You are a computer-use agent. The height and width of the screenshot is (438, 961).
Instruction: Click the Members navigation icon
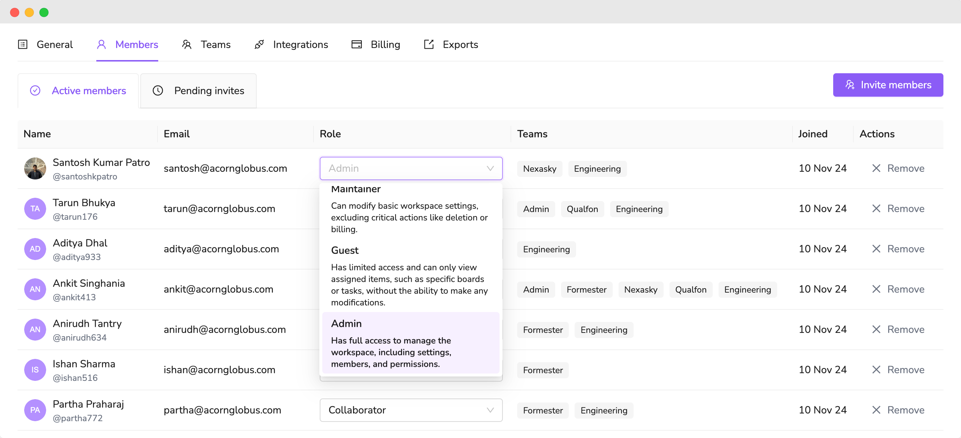click(102, 44)
